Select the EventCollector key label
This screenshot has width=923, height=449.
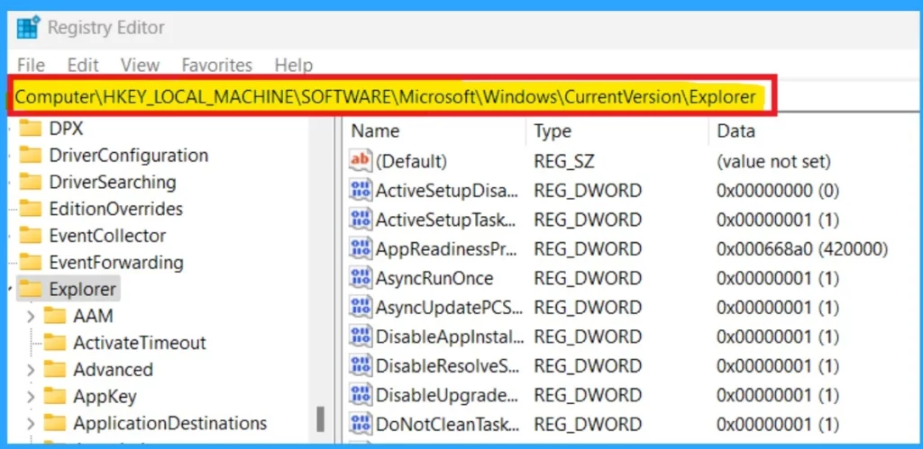(108, 236)
